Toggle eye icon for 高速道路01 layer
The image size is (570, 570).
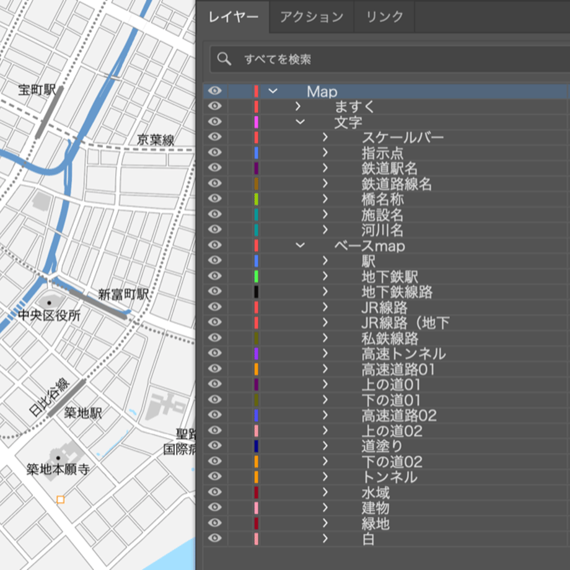[215, 369]
